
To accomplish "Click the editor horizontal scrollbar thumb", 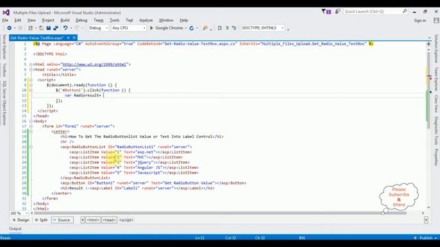I will 220,213.
